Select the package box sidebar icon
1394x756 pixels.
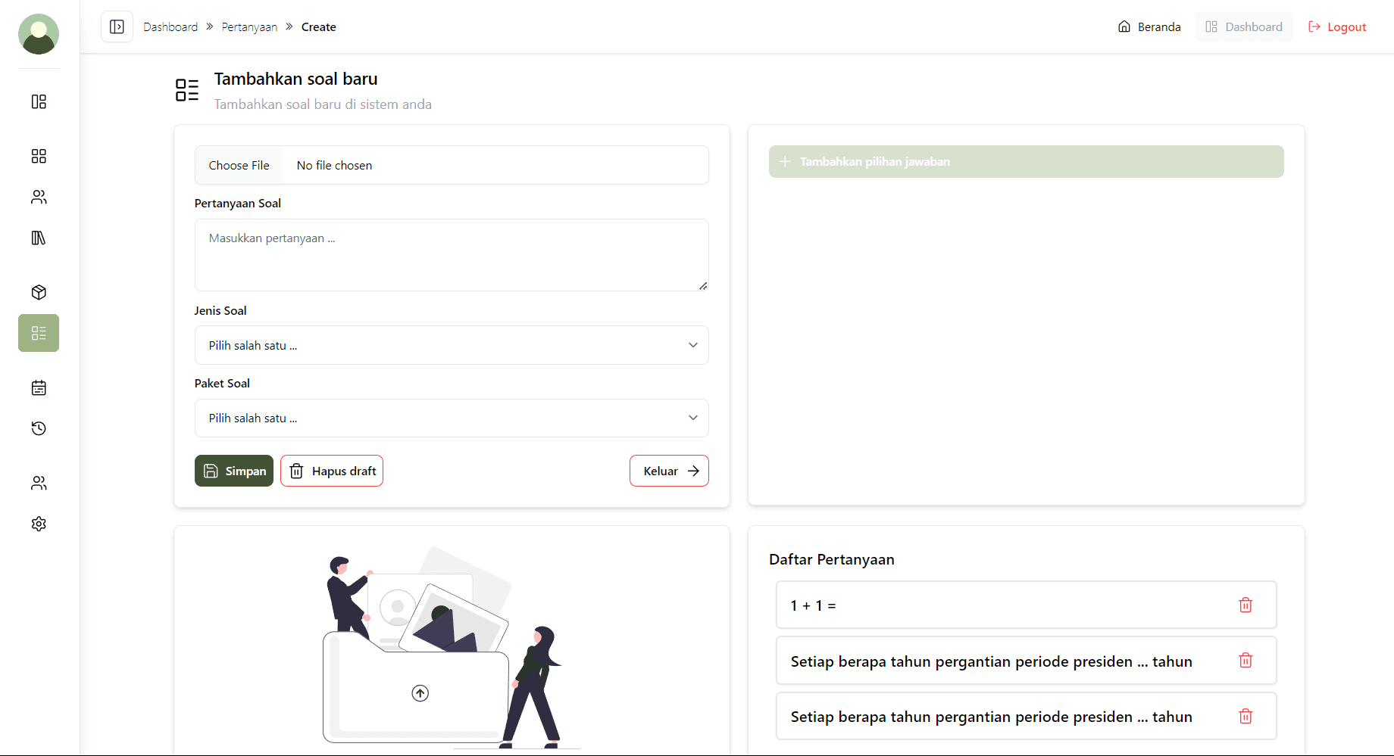click(x=39, y=292)
